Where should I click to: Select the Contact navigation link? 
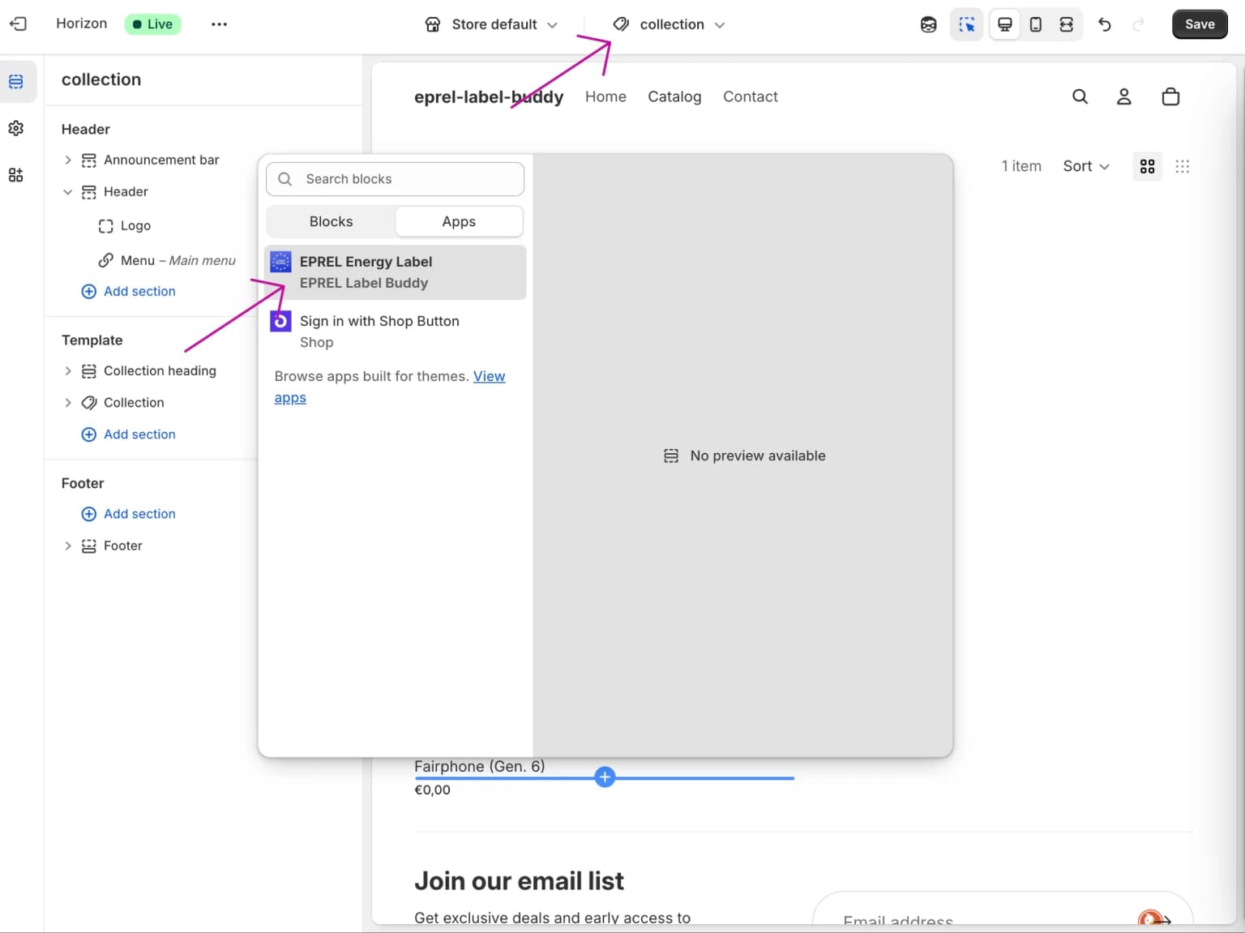pyautogui.click(x=750, y=96)
